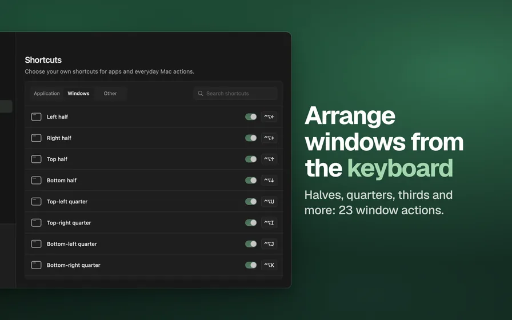Screen dimensions: 512x320
Task: Click the window icon beside Bottom-left quarter
Action: pyautogui.click(x=36, y=244)
